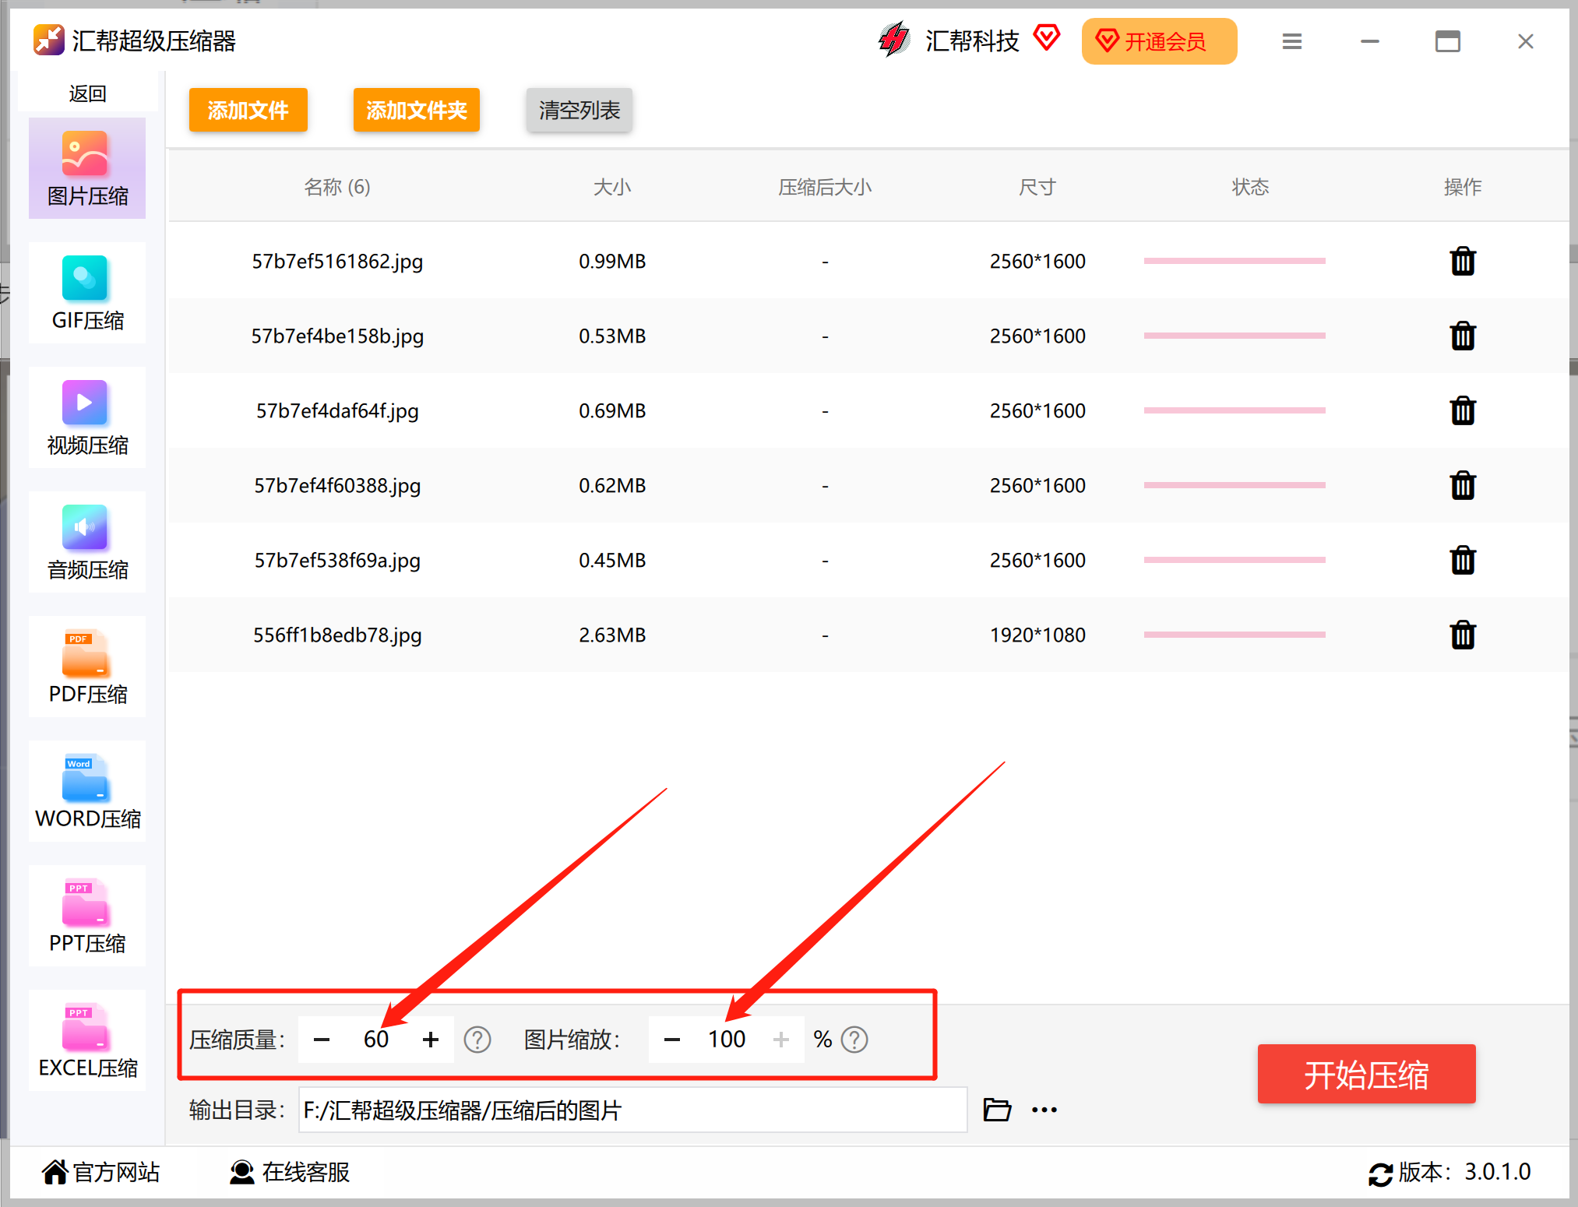Open the PPT压缩 tool icon

(85, 901)
